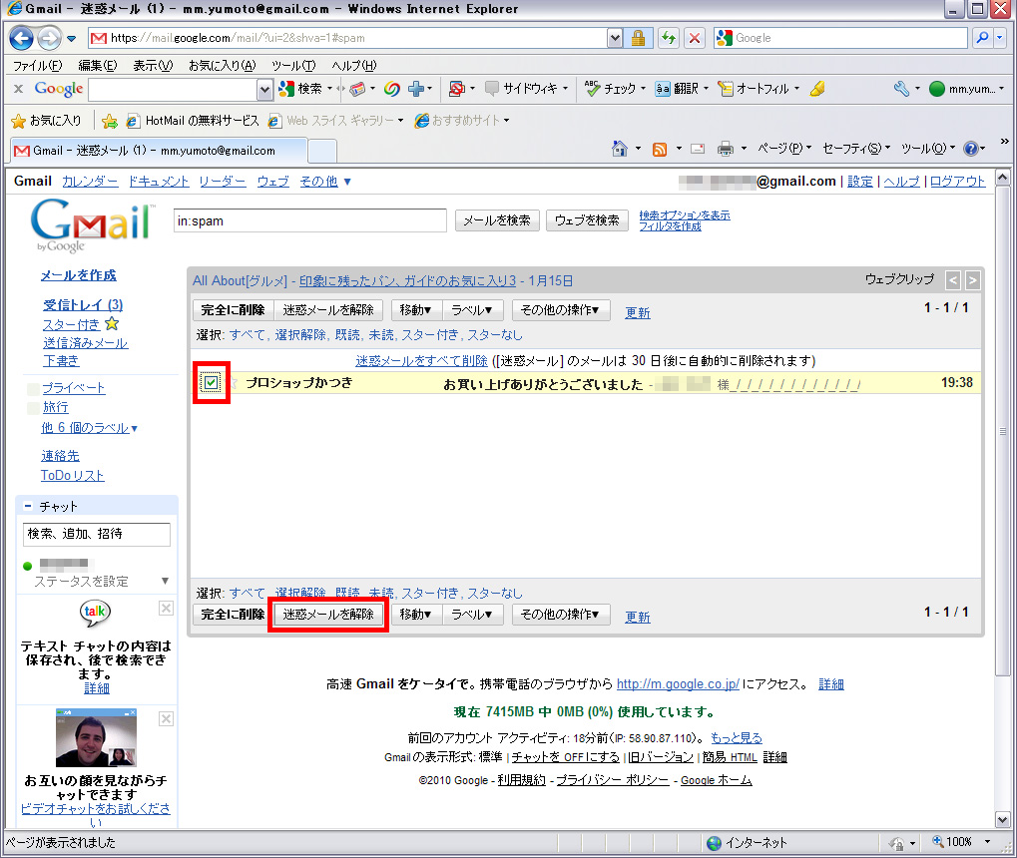This screenshot has width=1017, height=858.
Task: Open the お気に入り(A) menu
Action: [223, 66]
